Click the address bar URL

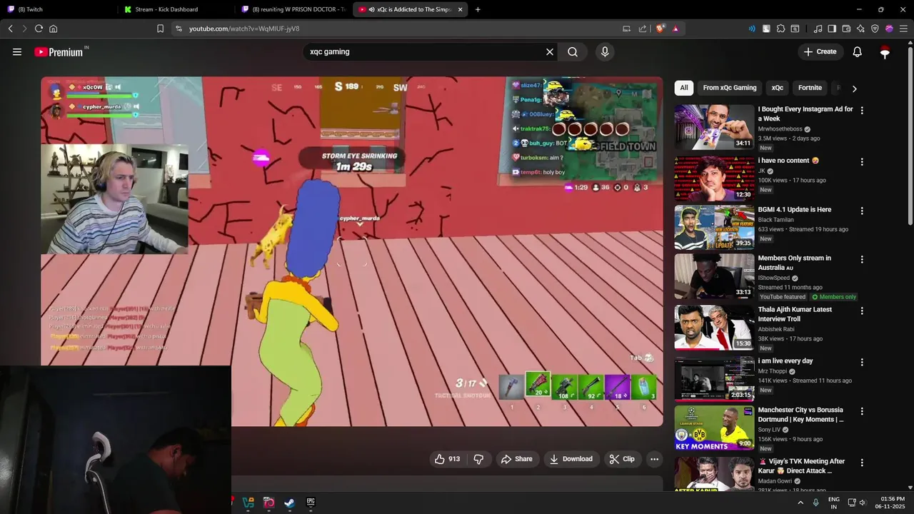pos(244,29)
